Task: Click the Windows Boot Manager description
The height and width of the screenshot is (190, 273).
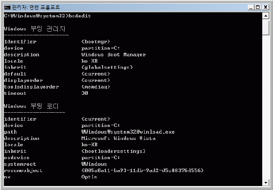Action: (x=114, y=55)
